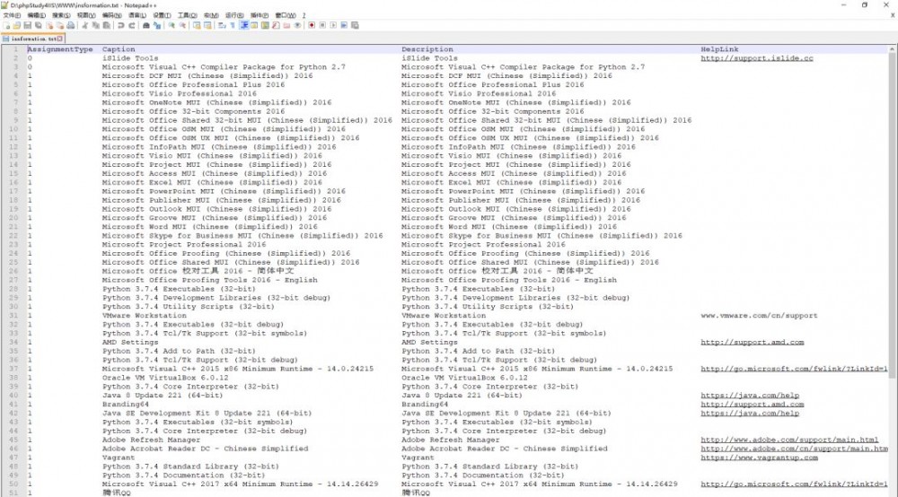Close the insformation.txt tab via red X
Image resolution: width=898 pixels, height=497 pixels.
point(60,39)
